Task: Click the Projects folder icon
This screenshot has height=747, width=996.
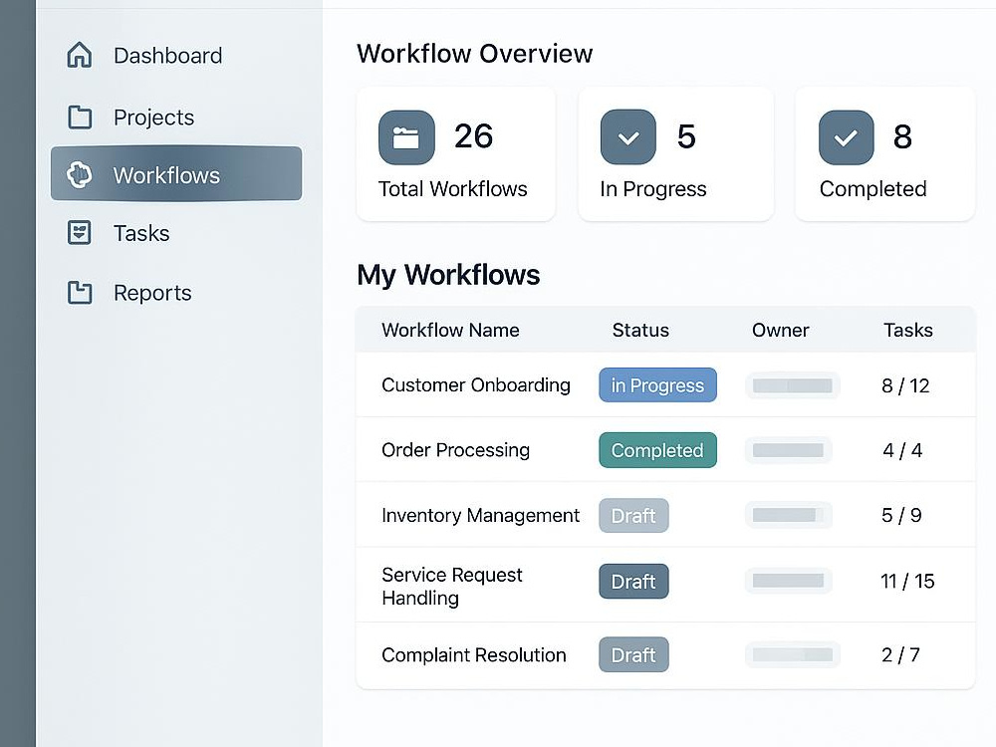Action: click(x=80, y=117)
